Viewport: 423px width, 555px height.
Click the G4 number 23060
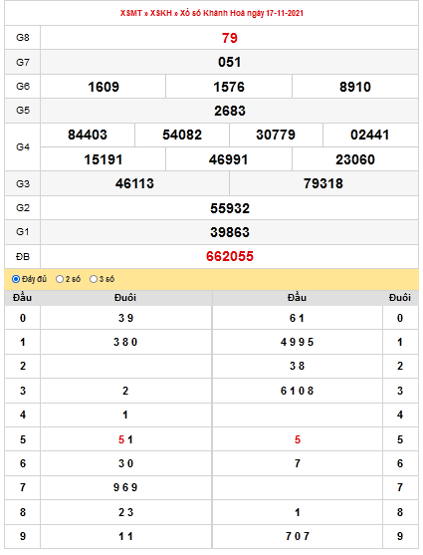point(355,159)
